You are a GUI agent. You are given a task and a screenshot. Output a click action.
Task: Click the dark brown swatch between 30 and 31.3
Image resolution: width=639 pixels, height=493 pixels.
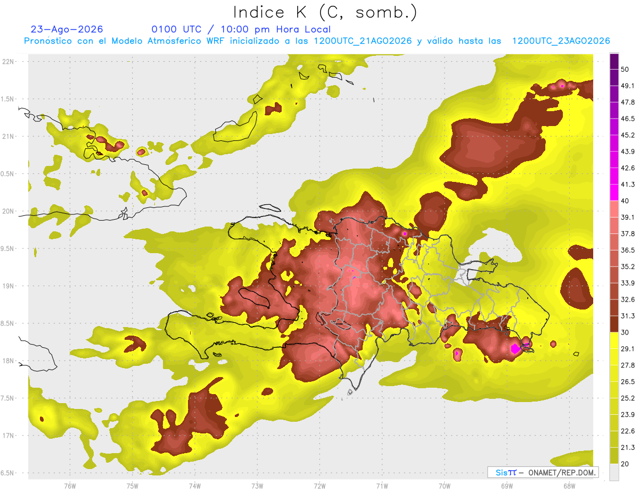pyautogui.click(x=614, y=324)
